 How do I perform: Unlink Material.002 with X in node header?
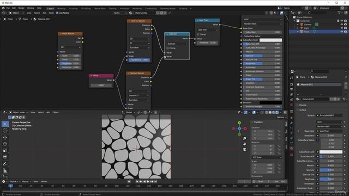coord(165,13)
